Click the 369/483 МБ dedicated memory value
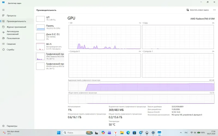Screen dimensions: 218x136 [x=116, y=110]
